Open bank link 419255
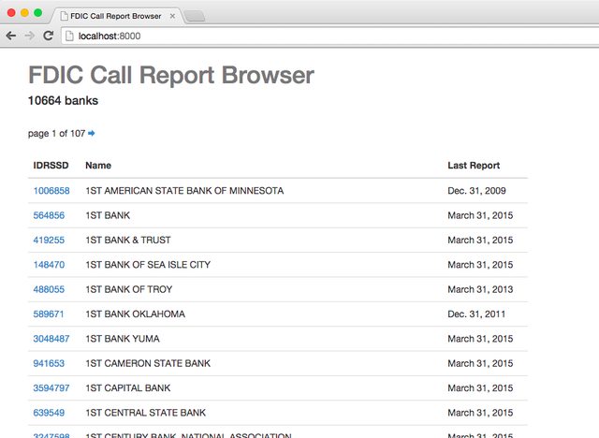This screenshot has height=438, width=599. click(49, 240)
